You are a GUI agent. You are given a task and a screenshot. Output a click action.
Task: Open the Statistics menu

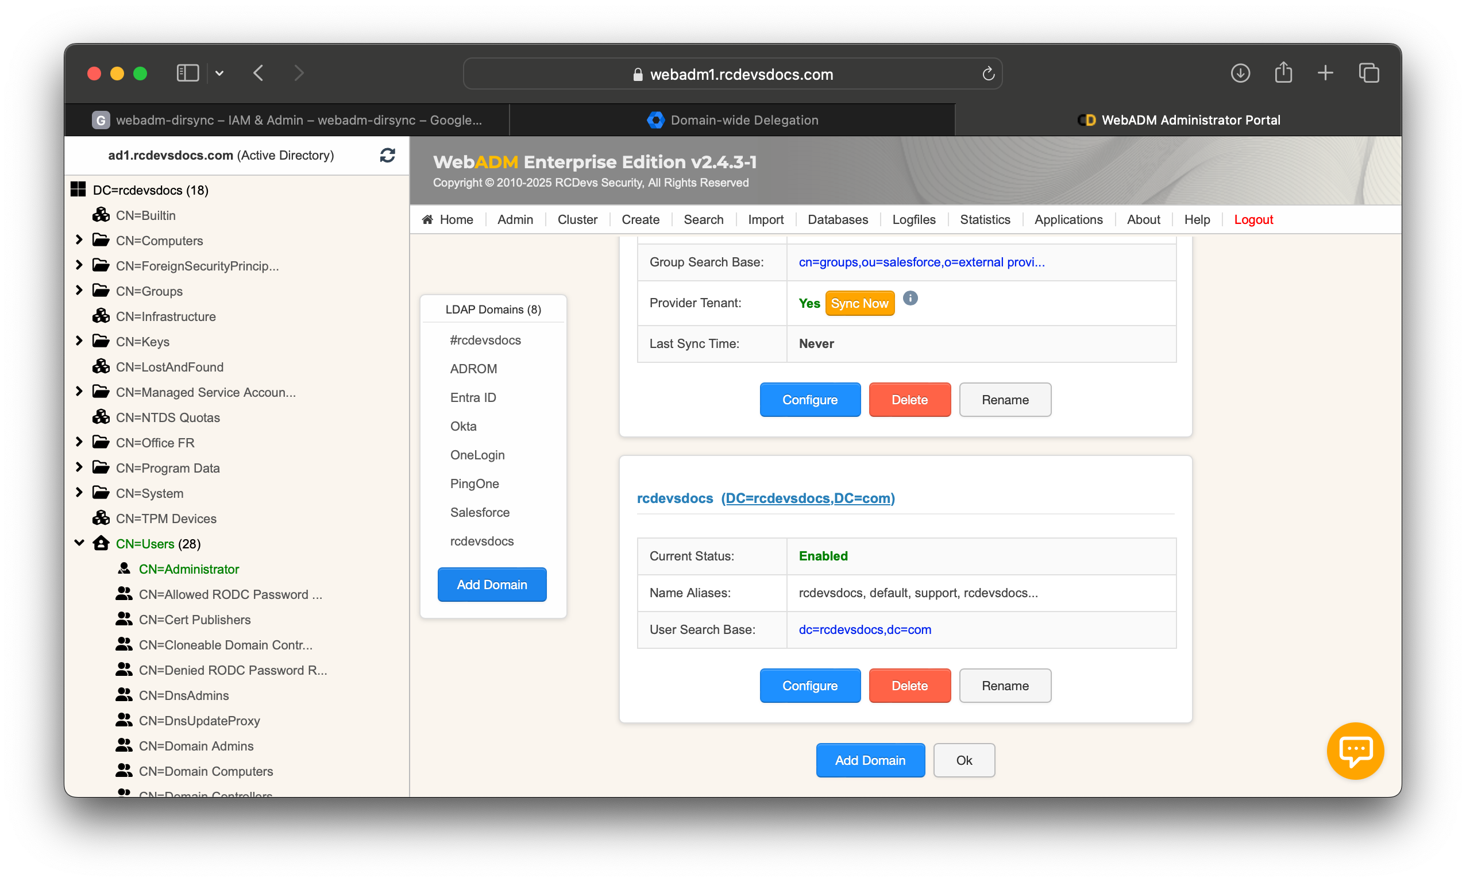coord(985,219)
